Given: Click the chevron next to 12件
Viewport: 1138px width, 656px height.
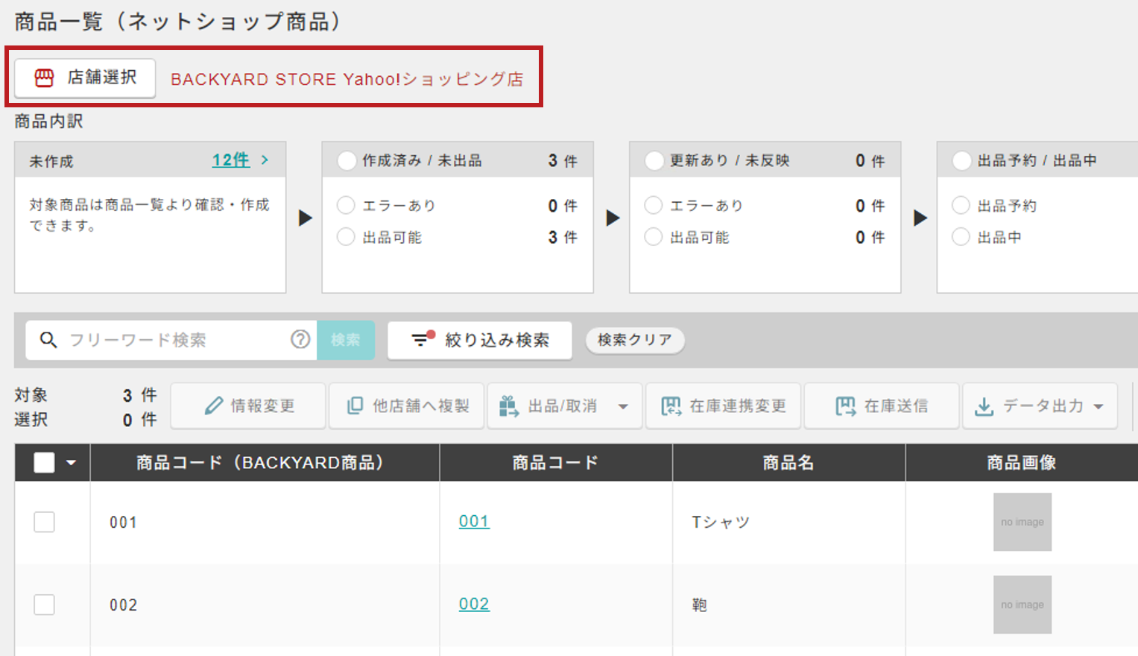Looking at the screenshot, I should 265,160.
